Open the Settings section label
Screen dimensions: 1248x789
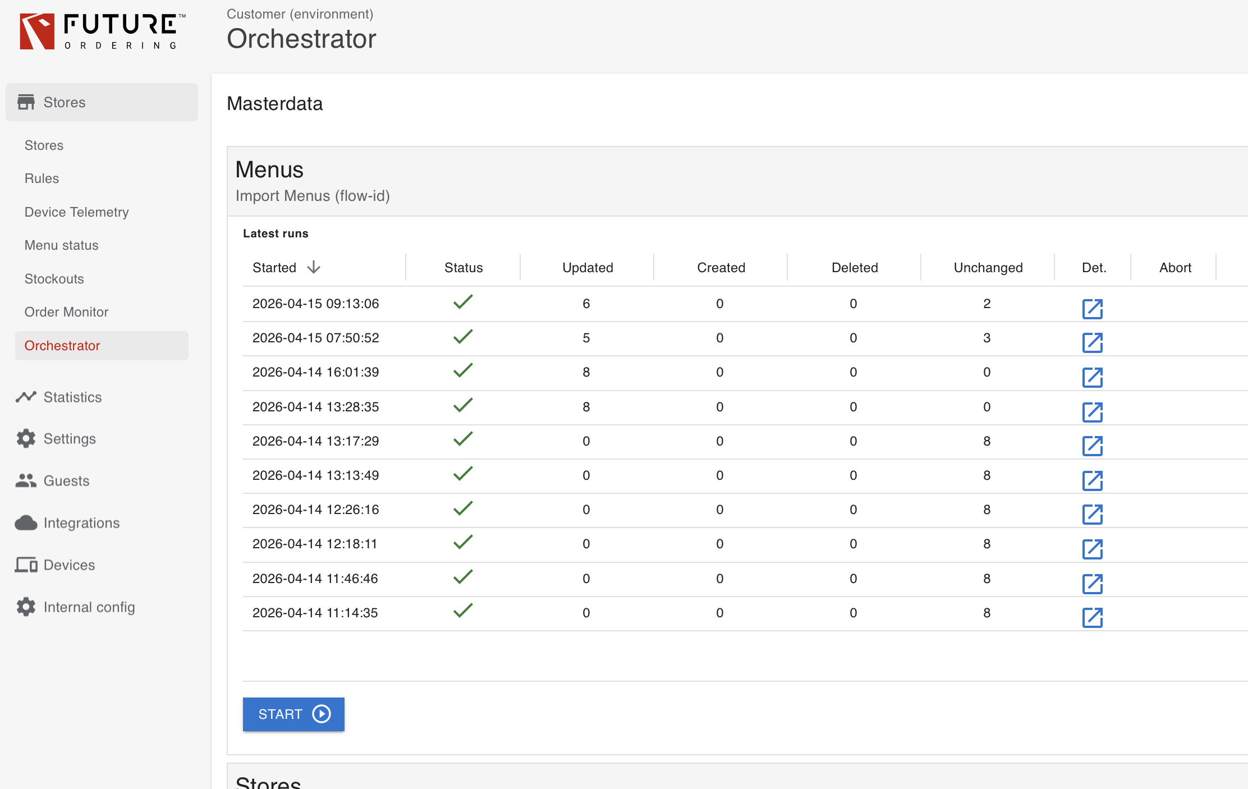70,439
